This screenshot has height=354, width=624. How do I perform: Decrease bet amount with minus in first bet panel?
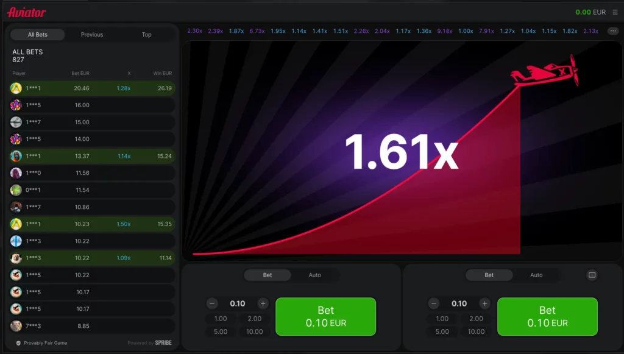coord(212,303)
